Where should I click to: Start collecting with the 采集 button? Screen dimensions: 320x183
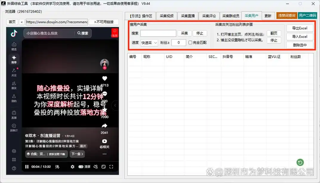[x=185, y=33]
